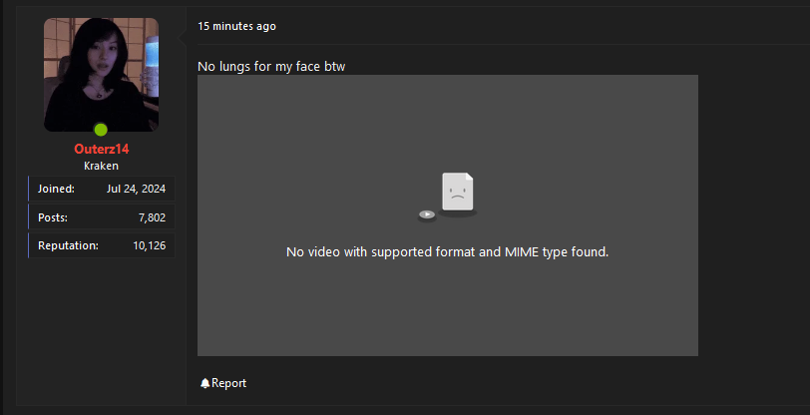Click the sad-face broken file icon
This screenshot has width=810, height=415.
pos(458,192)
